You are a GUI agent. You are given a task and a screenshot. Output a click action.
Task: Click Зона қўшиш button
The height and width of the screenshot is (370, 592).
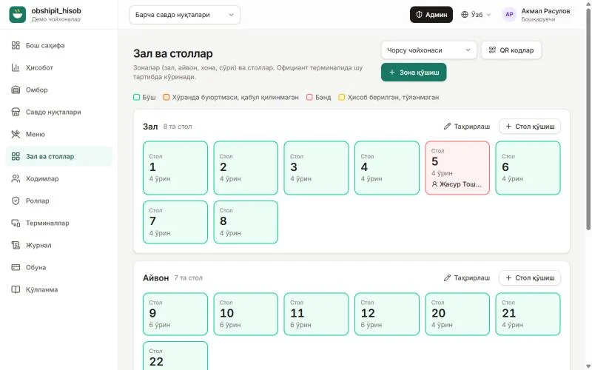(x=414, y=72)
